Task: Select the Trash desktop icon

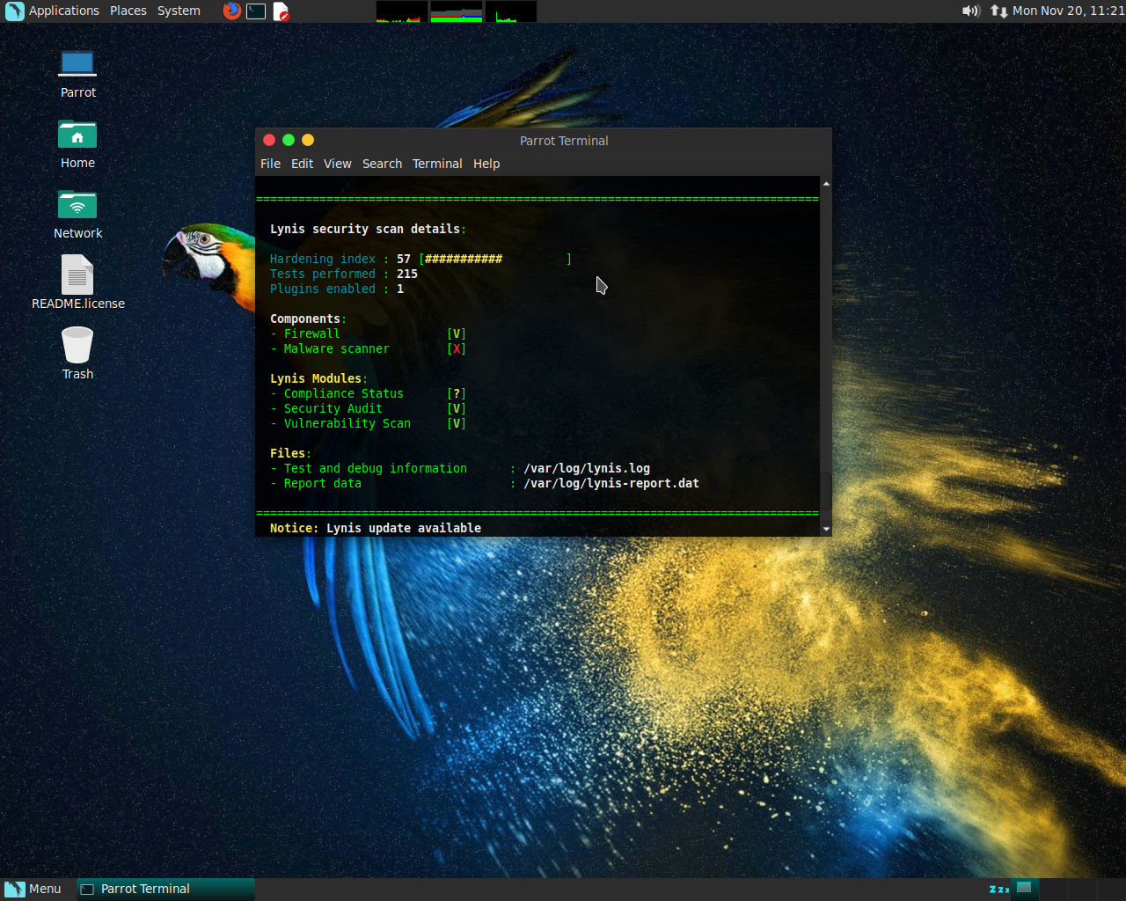Action: point(77,354)
